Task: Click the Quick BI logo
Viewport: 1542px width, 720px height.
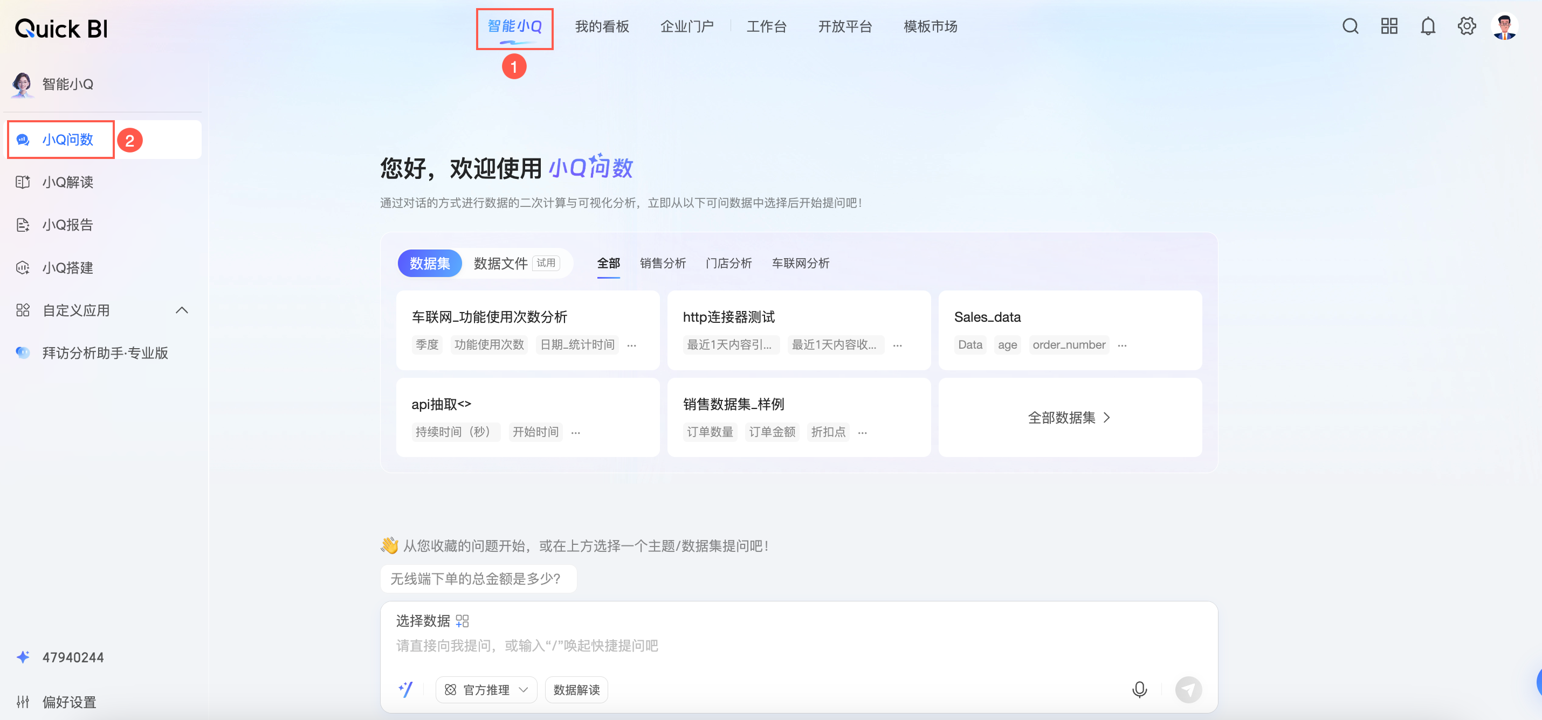Action: [x=61, y=28]
